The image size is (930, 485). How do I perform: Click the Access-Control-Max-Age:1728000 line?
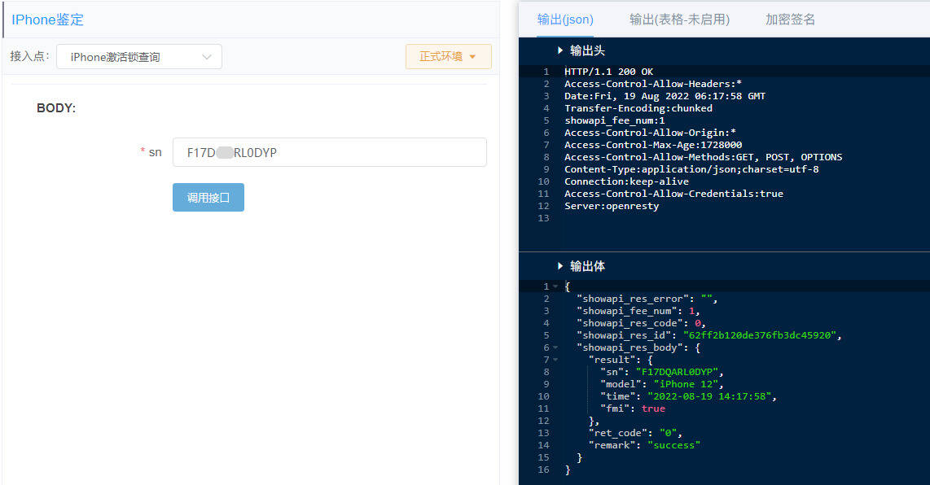653,145
